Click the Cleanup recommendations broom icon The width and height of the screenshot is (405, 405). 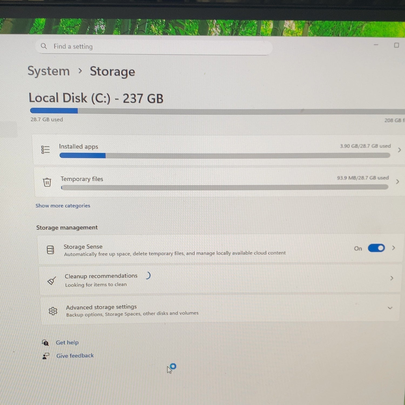click(52, 281)
